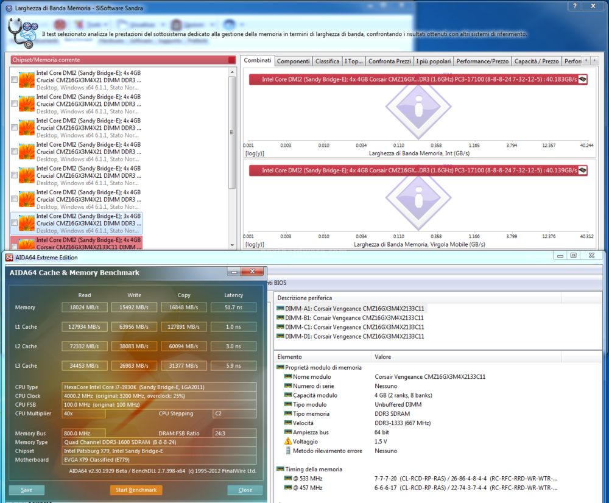609x503 pixels.
Task: Click the yellow warning icon beside Voltaggio
Action: coord(288,441)
